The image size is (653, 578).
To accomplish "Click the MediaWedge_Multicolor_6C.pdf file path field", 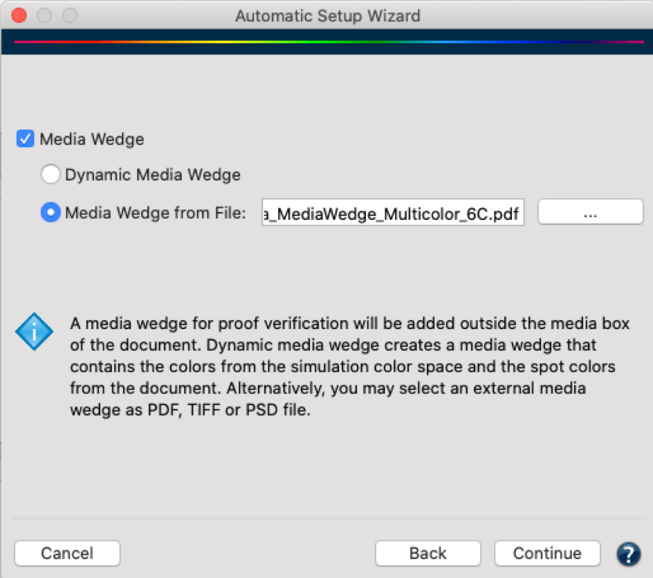I will (x=393, y=213).
